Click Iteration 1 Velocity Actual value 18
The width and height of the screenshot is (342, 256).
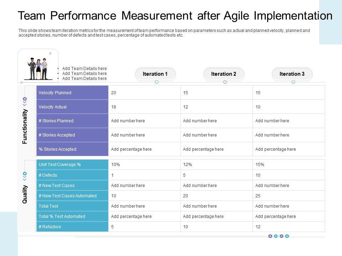114,107
